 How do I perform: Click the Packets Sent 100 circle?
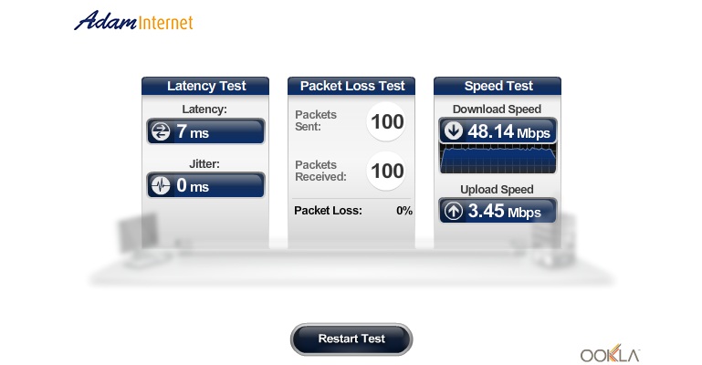pos(386,121)
